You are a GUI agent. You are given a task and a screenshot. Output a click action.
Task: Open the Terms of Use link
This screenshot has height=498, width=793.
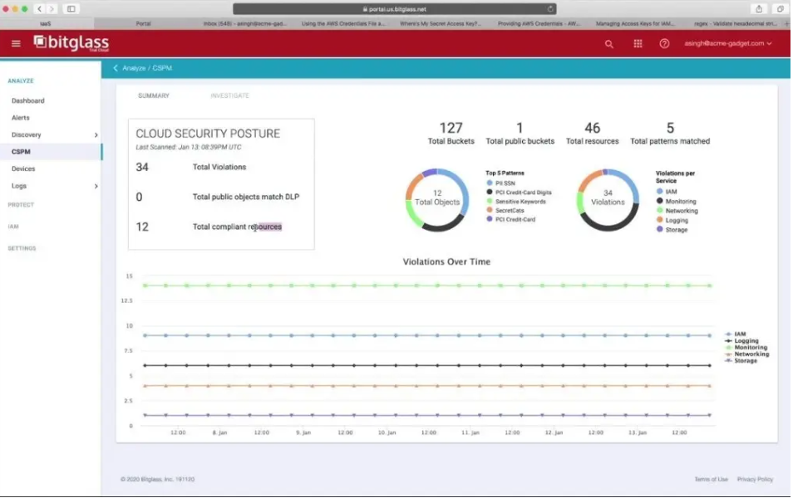tap(711, 479)
